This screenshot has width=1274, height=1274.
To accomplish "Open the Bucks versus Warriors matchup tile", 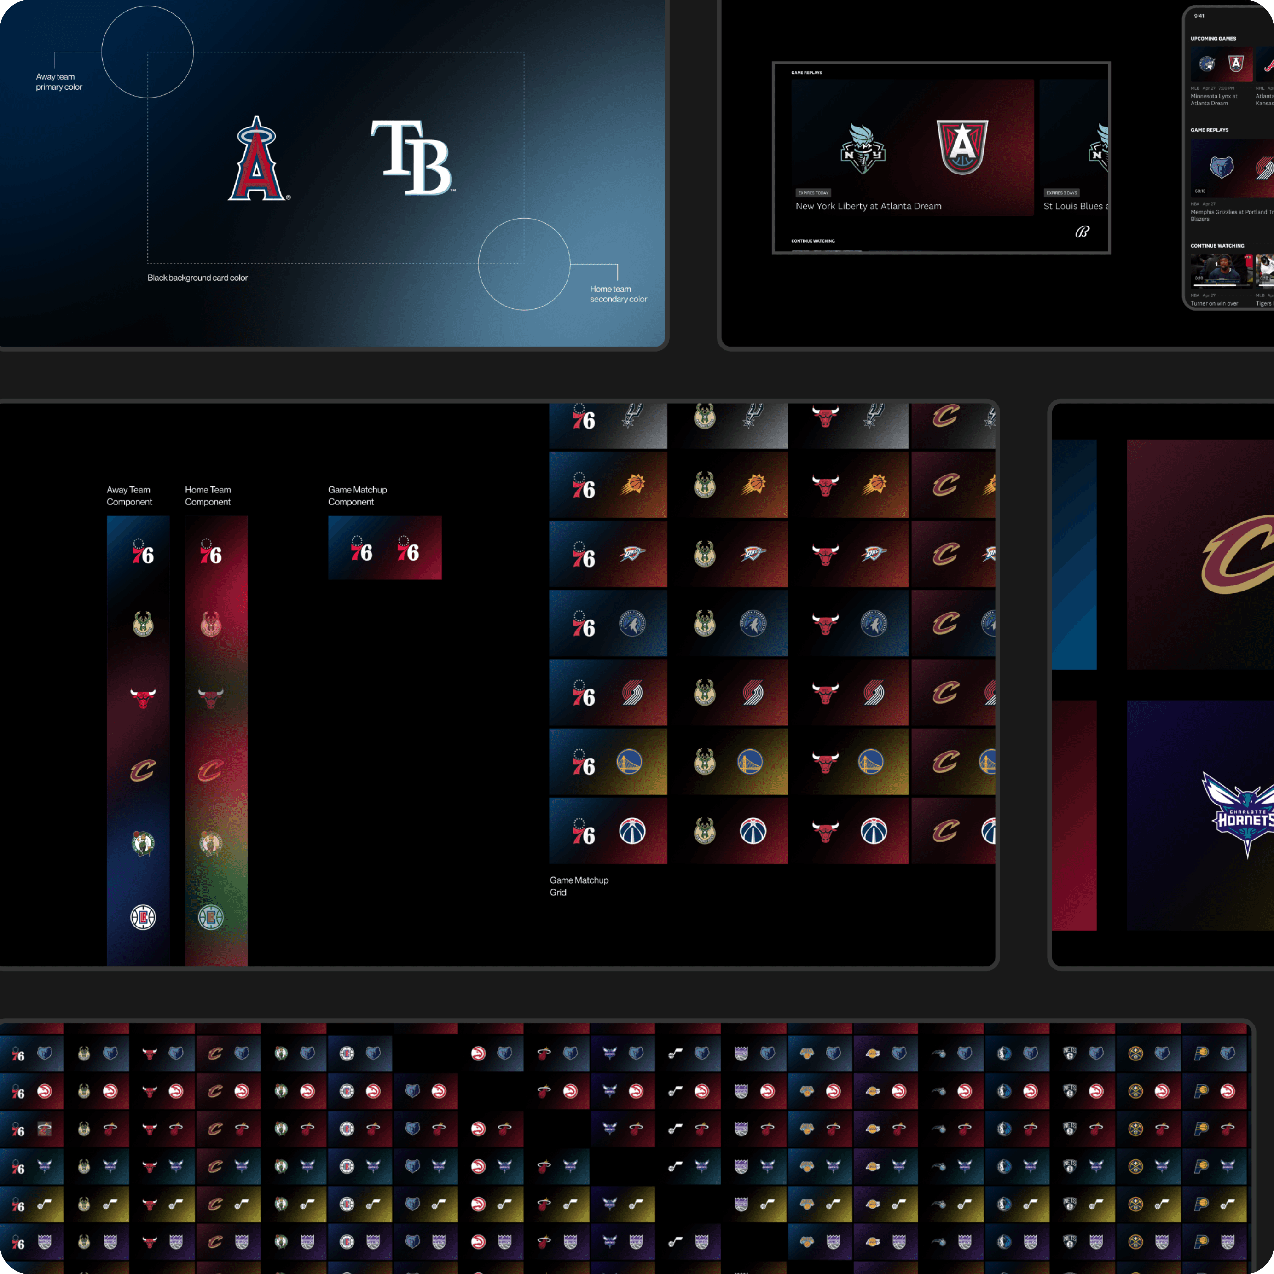I will pos(728,762).
